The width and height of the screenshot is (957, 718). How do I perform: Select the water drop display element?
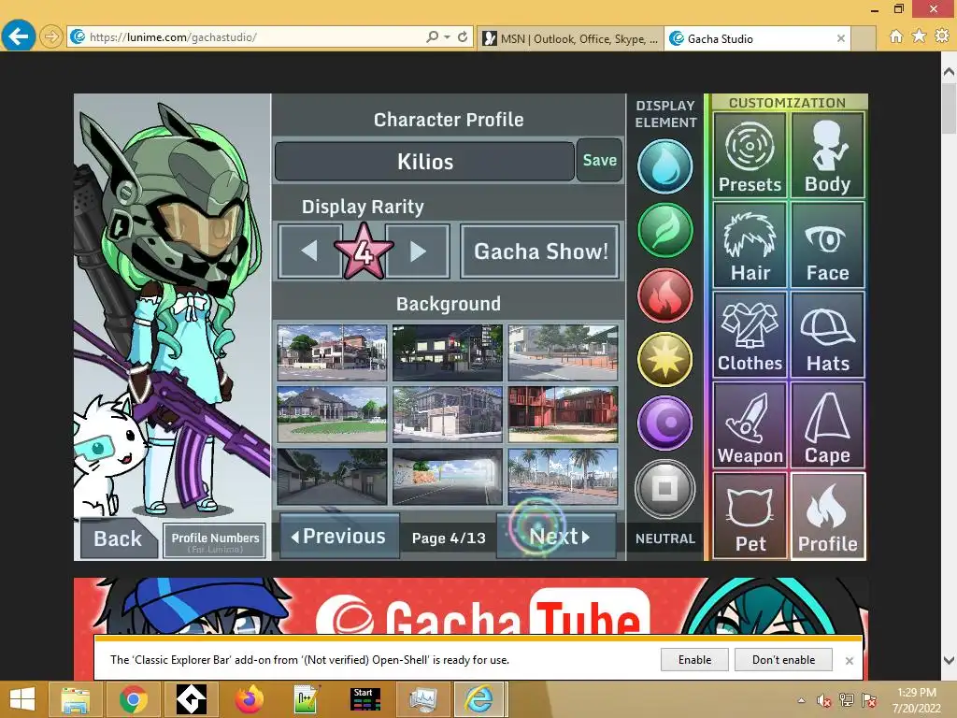(x=664, y=166)
